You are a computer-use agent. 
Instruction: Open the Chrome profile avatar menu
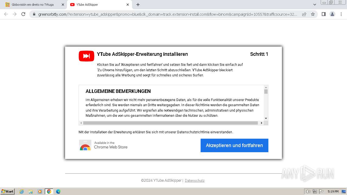332,14
